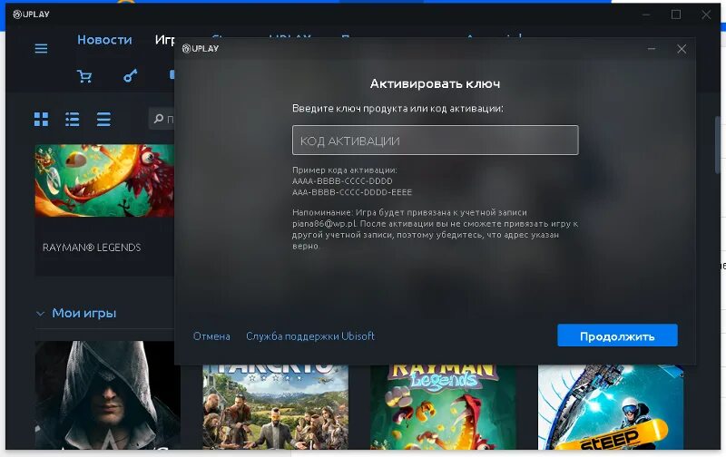The width and height of the screenshot is (726, 457).
Task: Open Assassin's Creed game cover
Action: pyautogui.click(x=107, y=395)
